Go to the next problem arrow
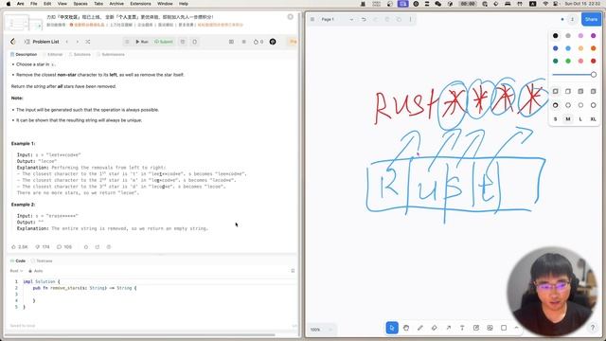Image resolution: width=606 pixels, height=341 pixels. coord(78,42)
